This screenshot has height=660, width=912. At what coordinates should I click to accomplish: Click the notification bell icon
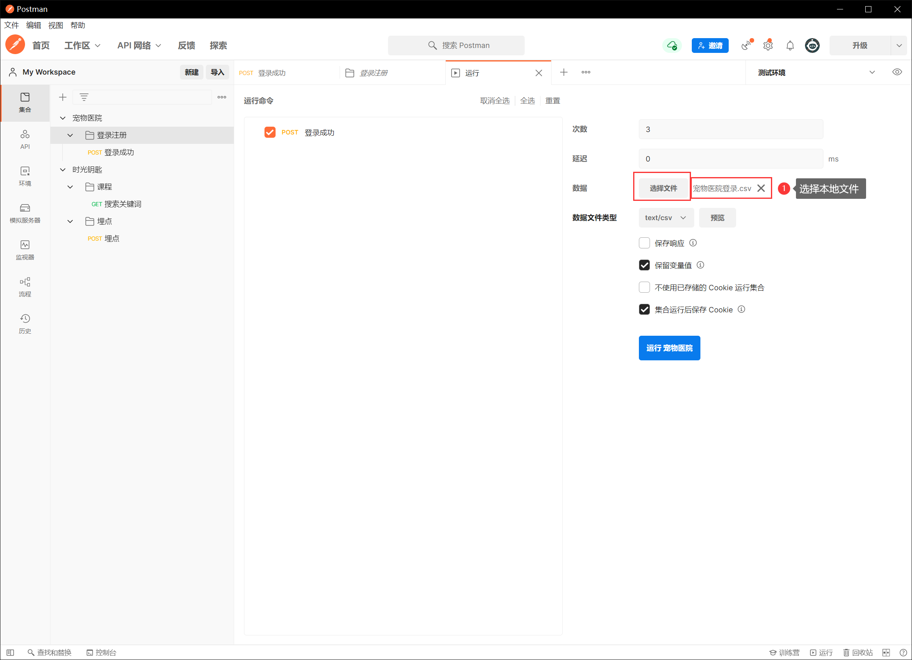(790, 46)
